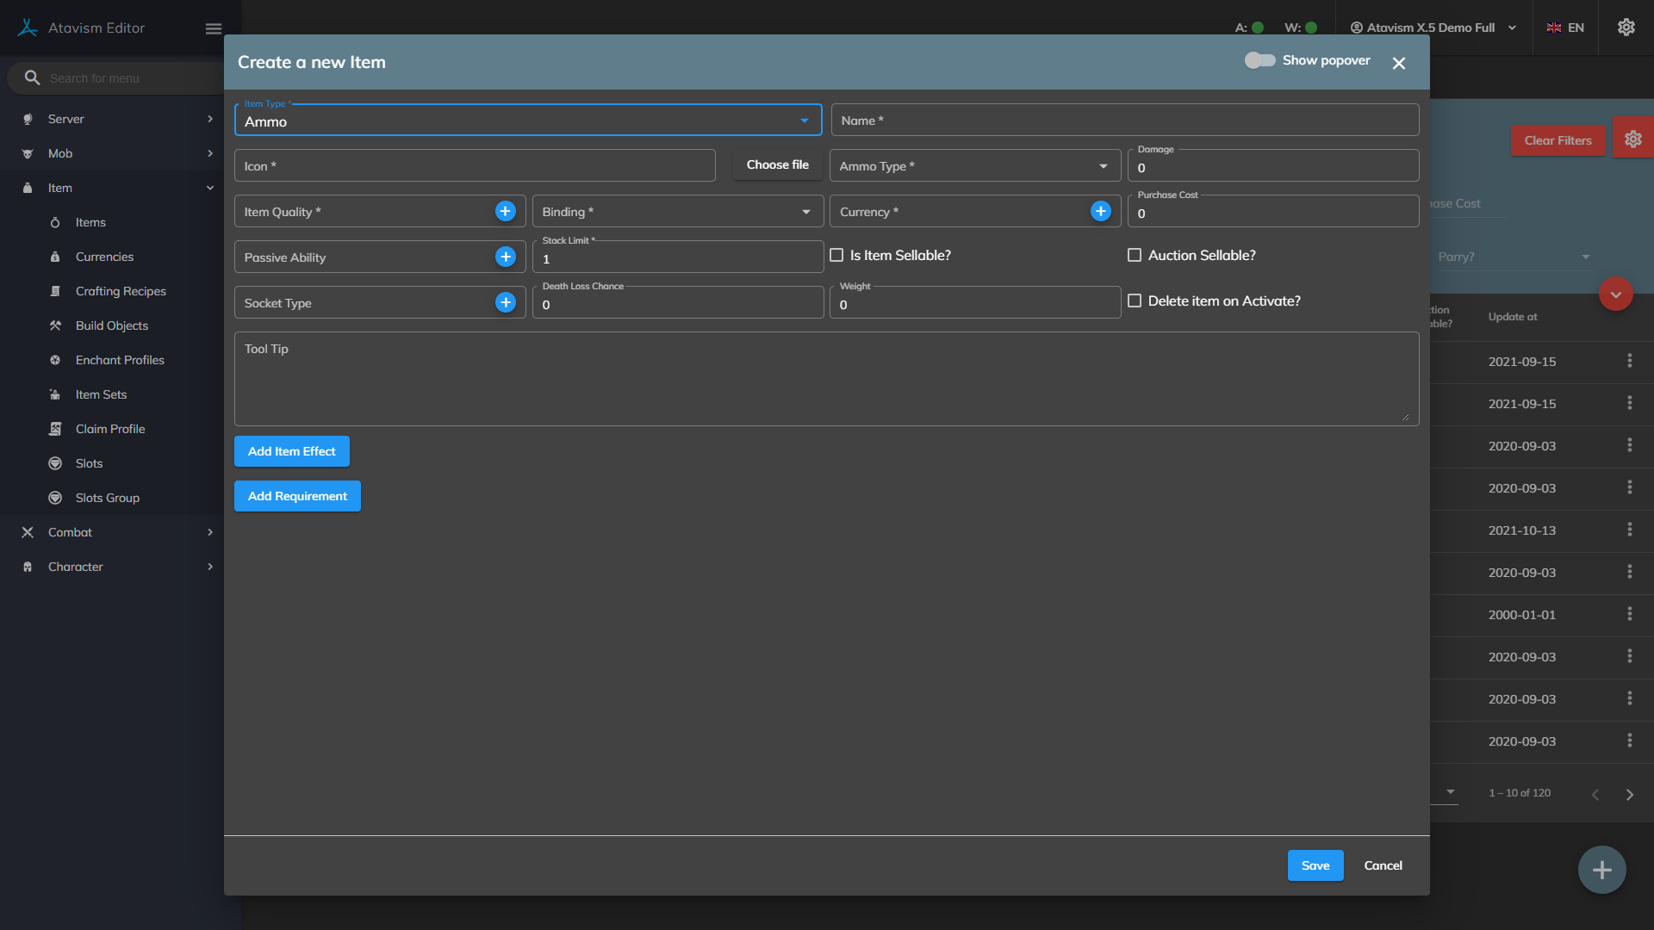Expand the Combat sidebar menu

[71, 532]
